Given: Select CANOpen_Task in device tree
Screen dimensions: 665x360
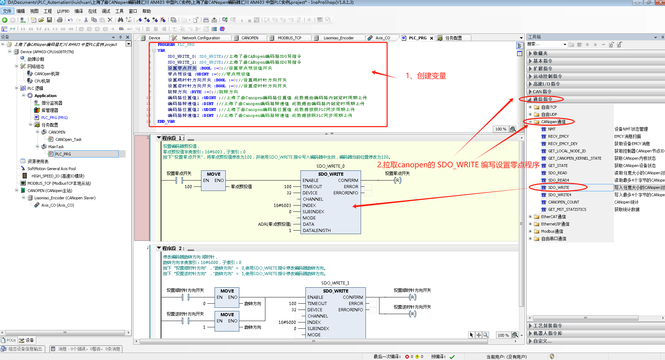Looking at the screenshot, I should (x=68, y=139).
